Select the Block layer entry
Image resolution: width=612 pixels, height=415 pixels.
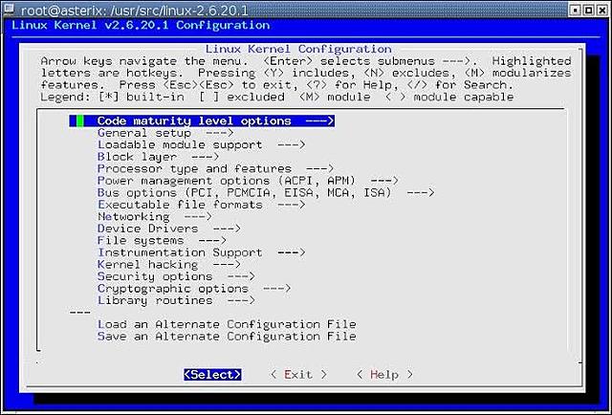[158, 157]
